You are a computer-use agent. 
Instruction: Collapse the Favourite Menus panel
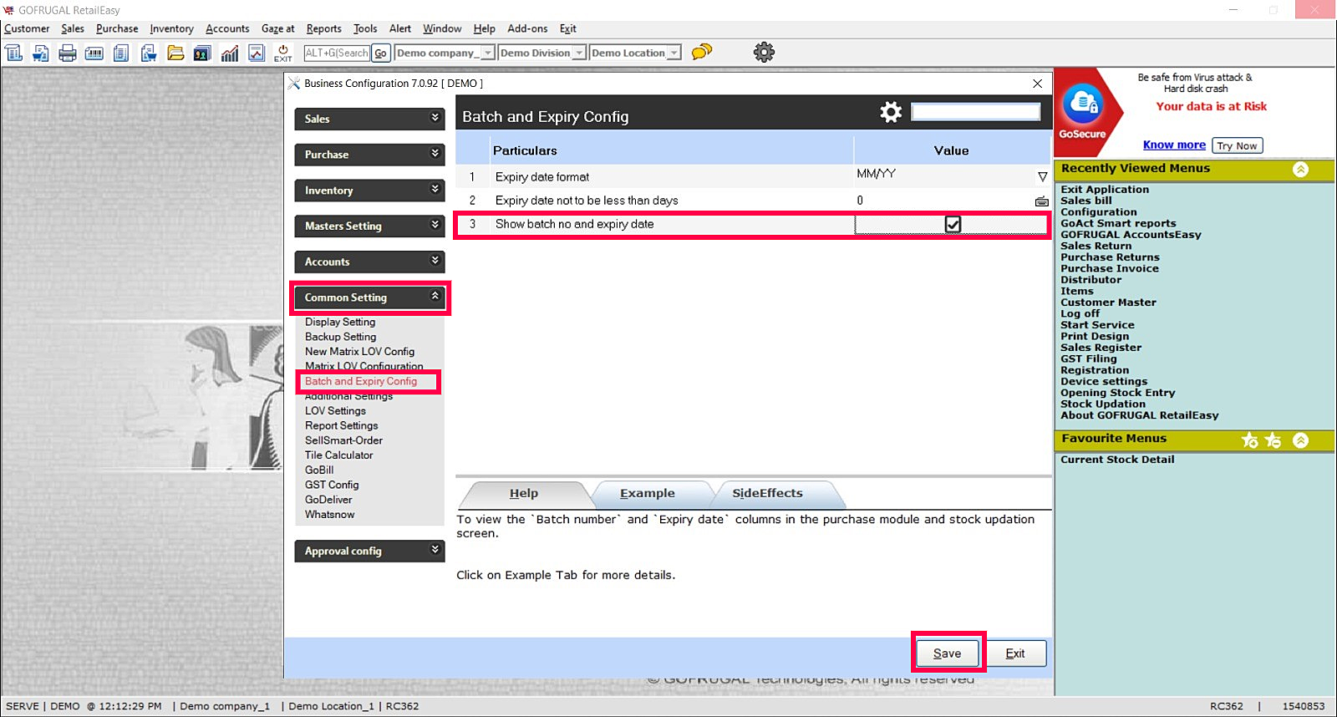pos(1300,440)
